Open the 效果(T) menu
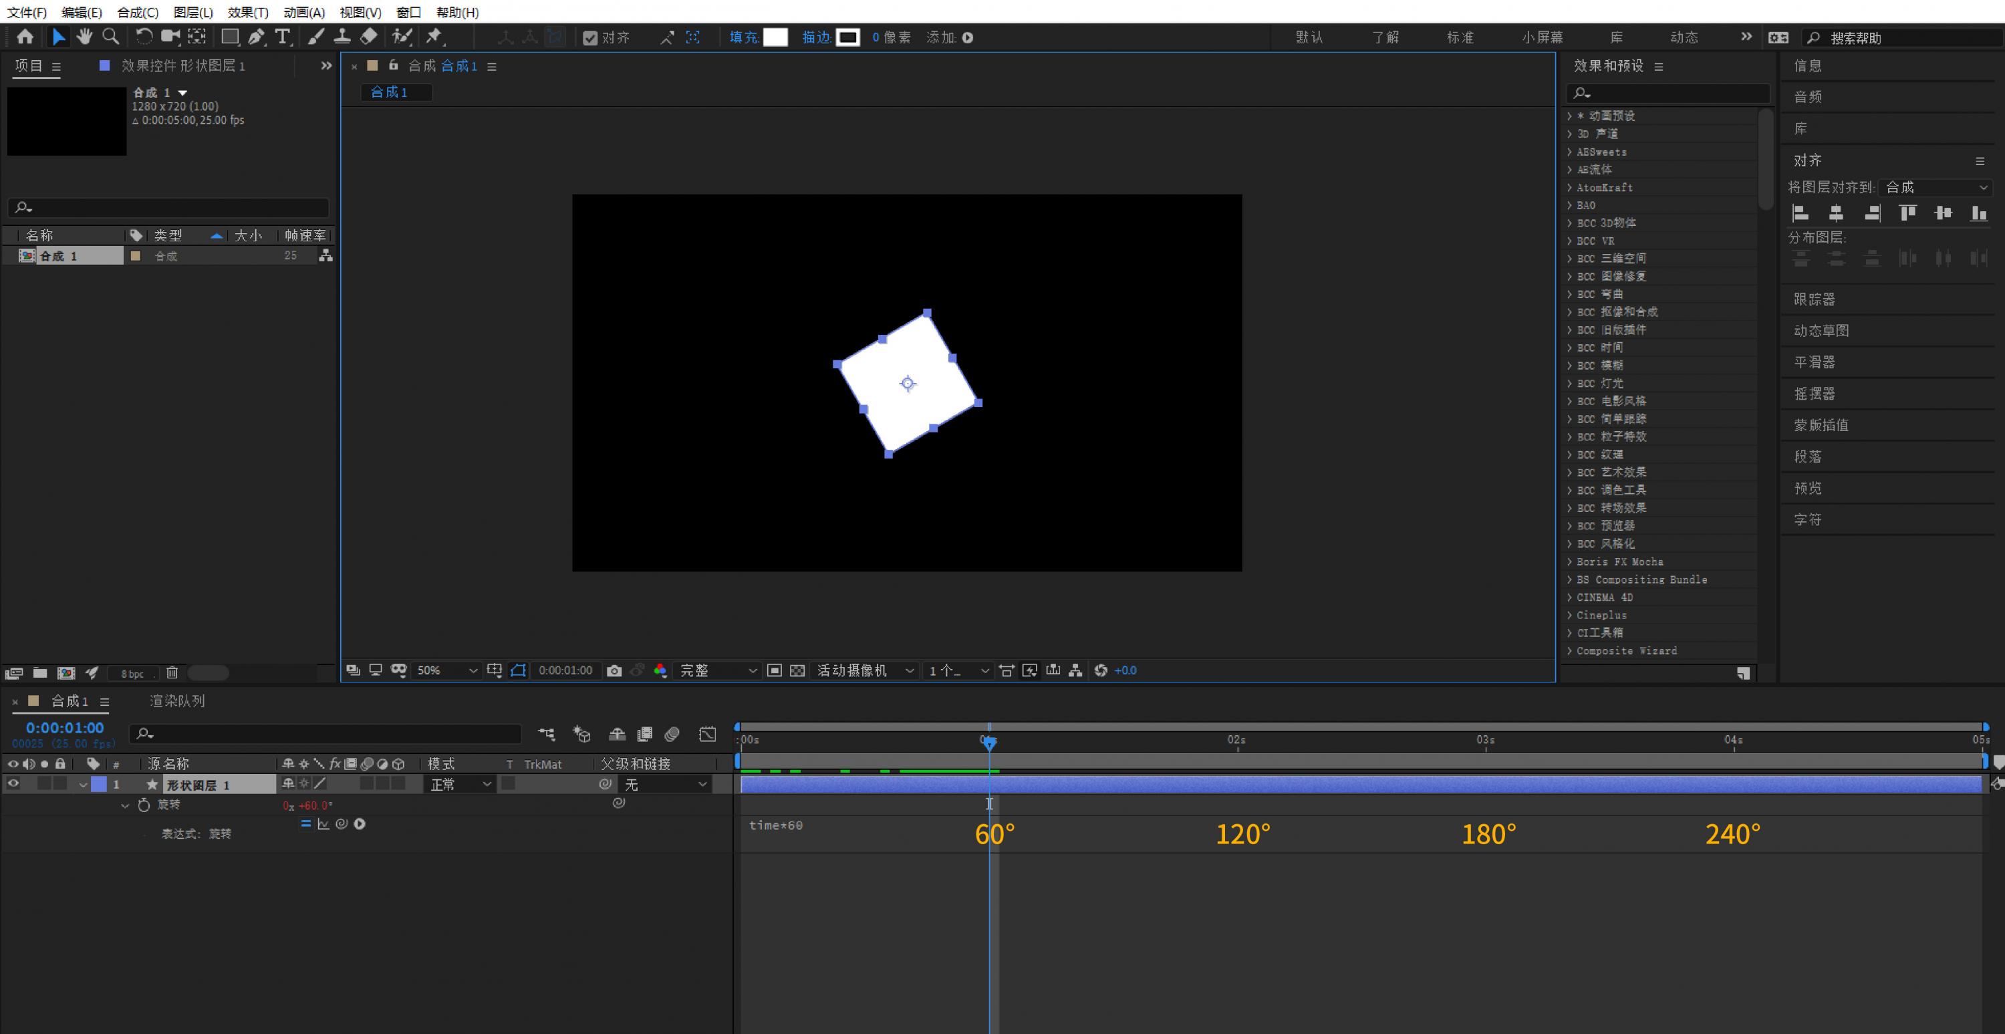2005x1034 pixels. [247, 13]
